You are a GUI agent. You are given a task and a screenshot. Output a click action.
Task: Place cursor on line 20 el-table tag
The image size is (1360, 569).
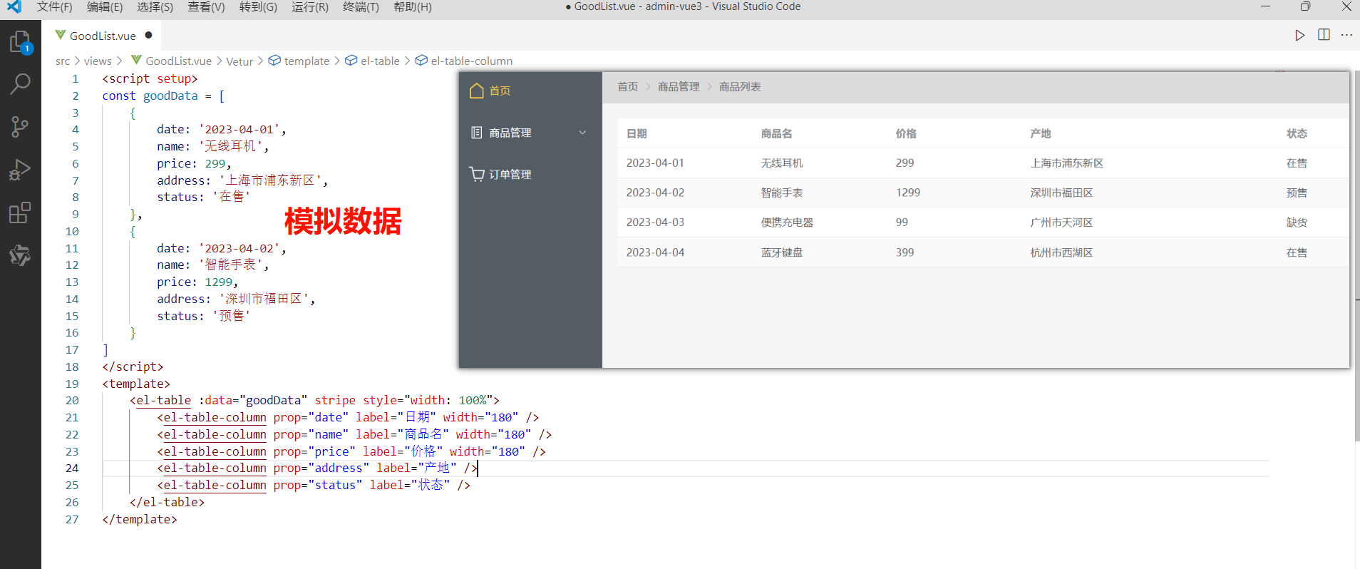point(163,401)
